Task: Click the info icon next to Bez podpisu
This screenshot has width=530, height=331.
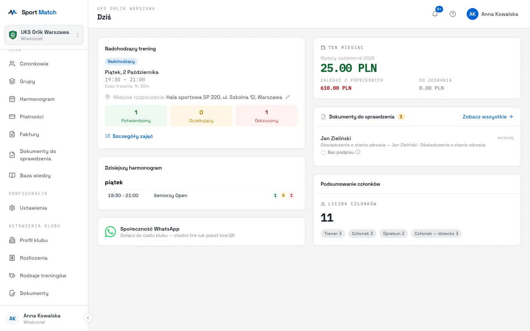Action: 358,152
